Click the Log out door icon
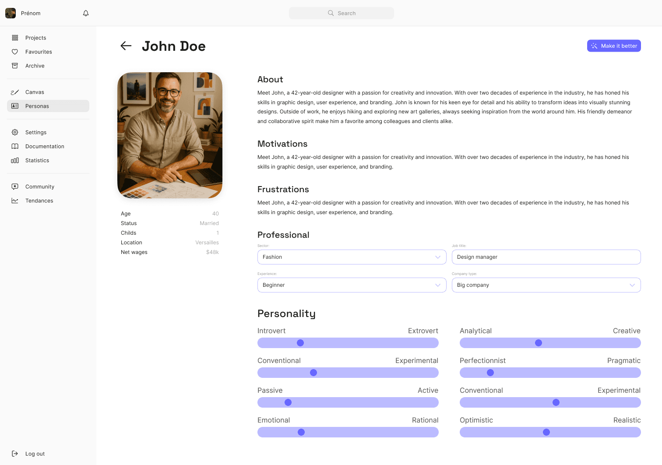This screenshot has width=662, height=465. pyautogui.click(x=15, y=454)
